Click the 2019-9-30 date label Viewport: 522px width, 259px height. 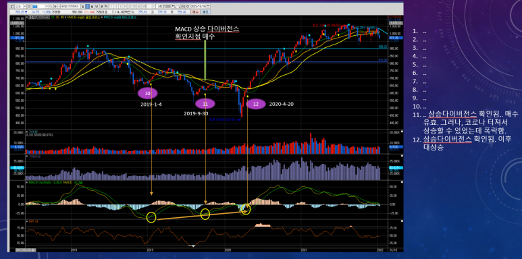[x=196, y=114]
